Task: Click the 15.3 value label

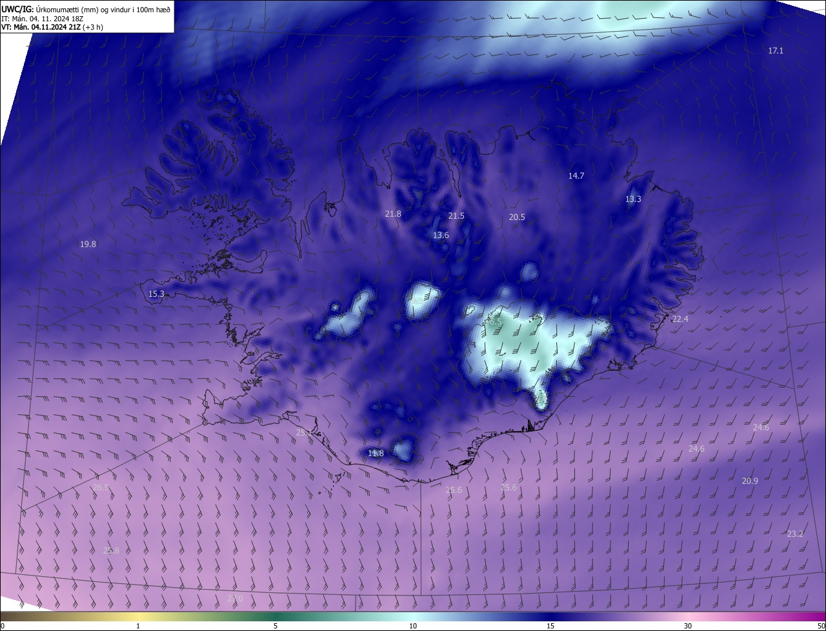Action: [x=156, y=294]
